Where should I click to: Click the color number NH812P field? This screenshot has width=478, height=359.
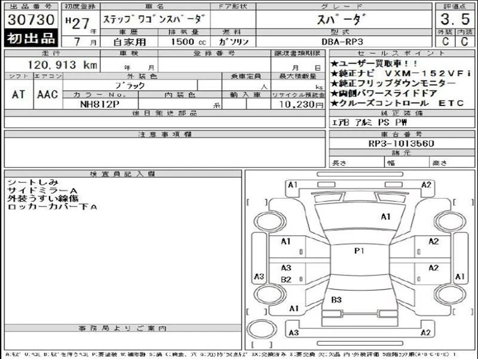100,104
